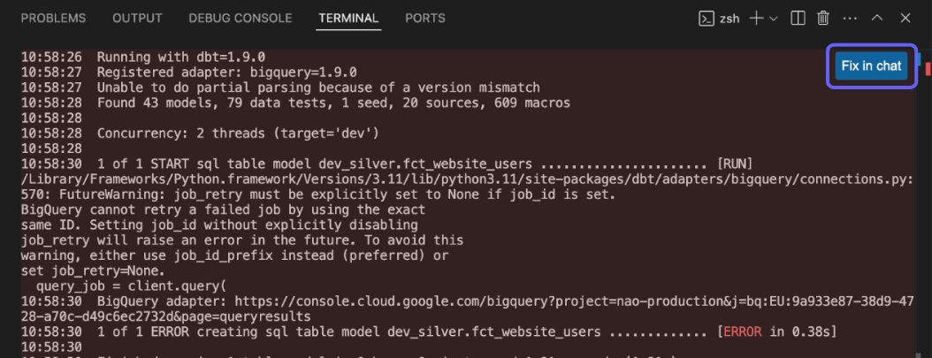Open the OUTPUT tab
This screenshot has height=358, width=932.
137,19
